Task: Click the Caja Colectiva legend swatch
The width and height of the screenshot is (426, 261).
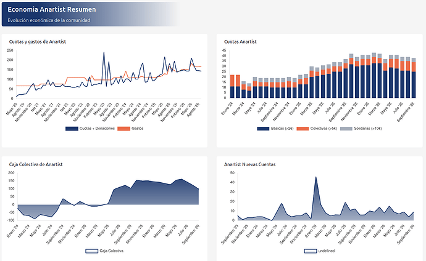Action: [91, 251]
